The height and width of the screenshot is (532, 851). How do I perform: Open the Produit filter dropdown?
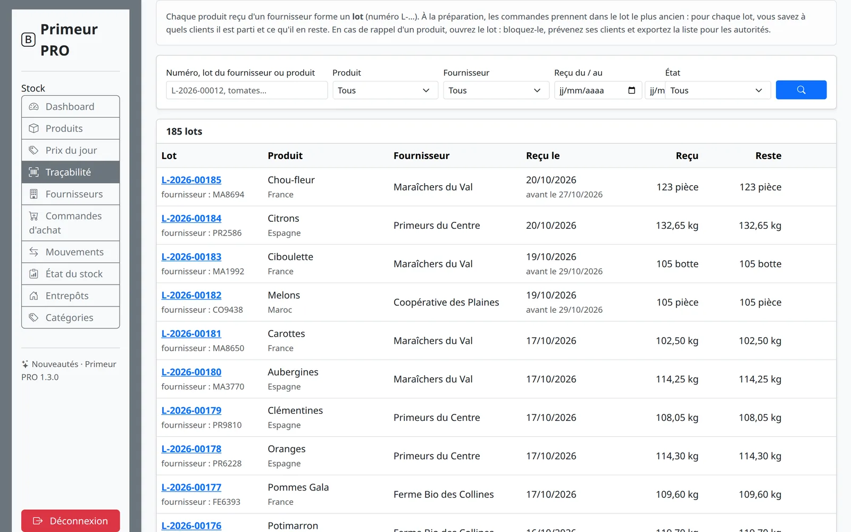coord(385,90)
